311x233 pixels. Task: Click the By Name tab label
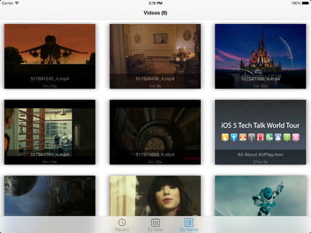point(189,230)
